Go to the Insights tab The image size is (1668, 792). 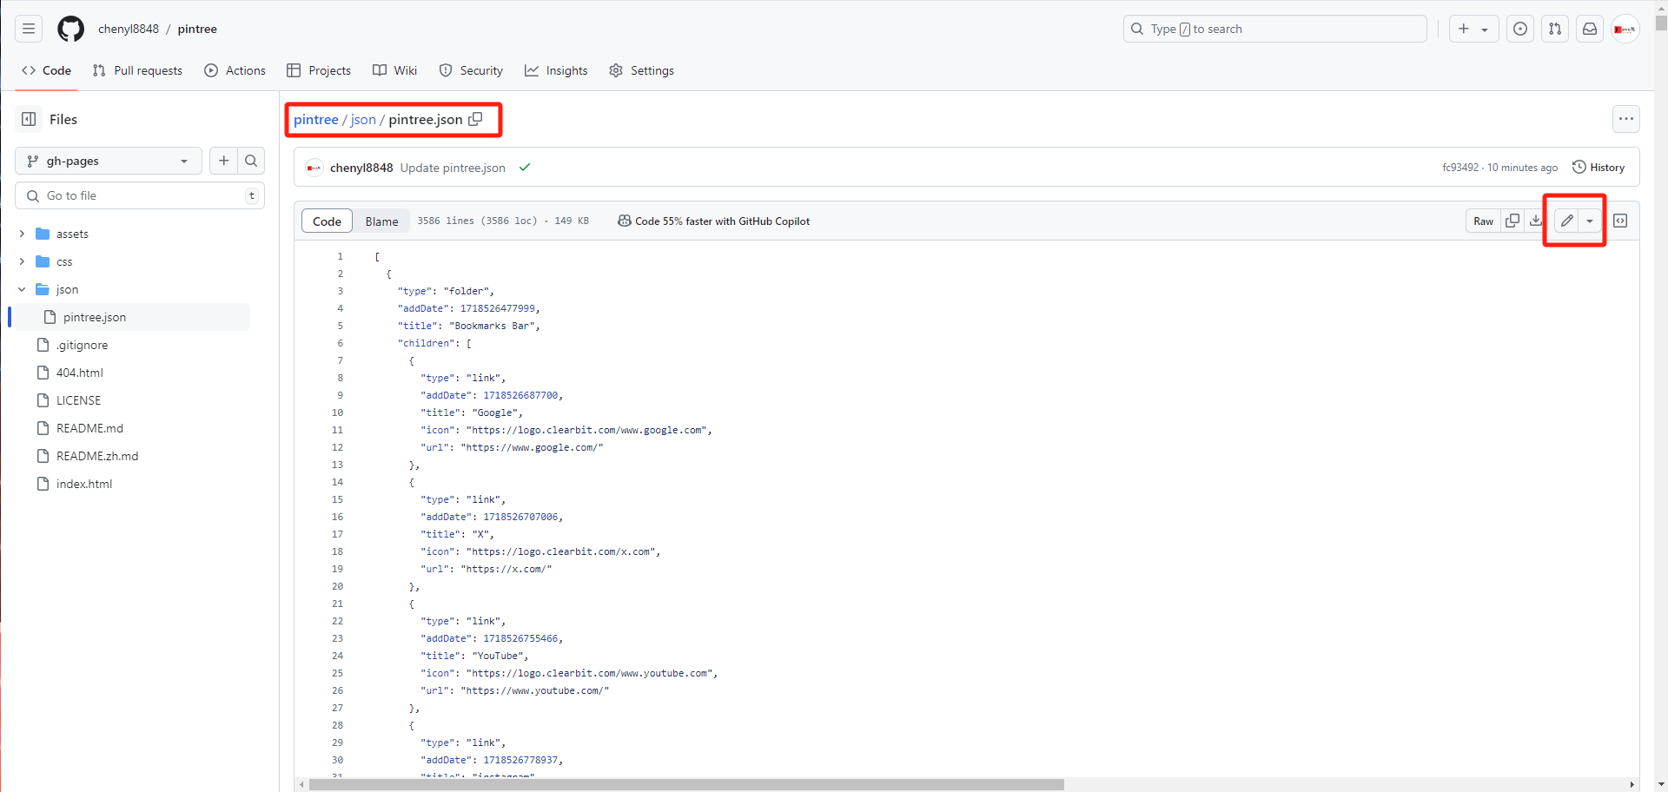tap(556, 70)
